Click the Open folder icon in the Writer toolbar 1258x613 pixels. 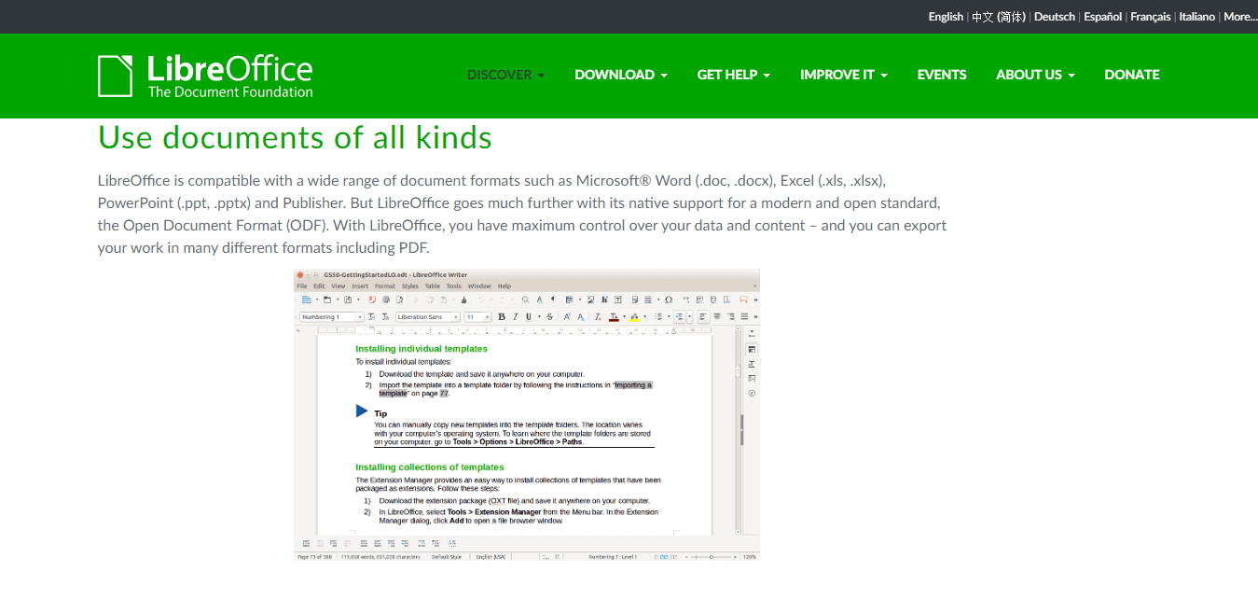tap(327, 300)
